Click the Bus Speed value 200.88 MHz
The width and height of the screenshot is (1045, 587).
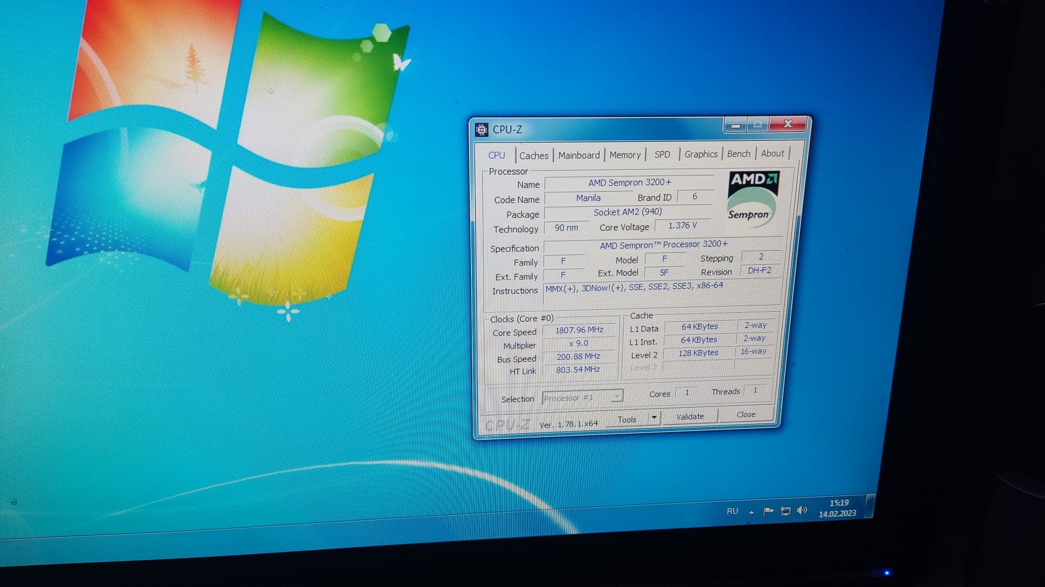[x=578, y=356]
